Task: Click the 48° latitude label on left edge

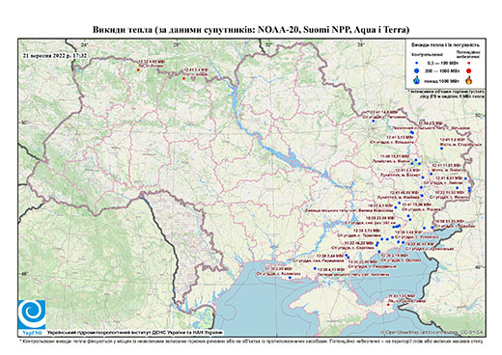Action: click(25, 274)
